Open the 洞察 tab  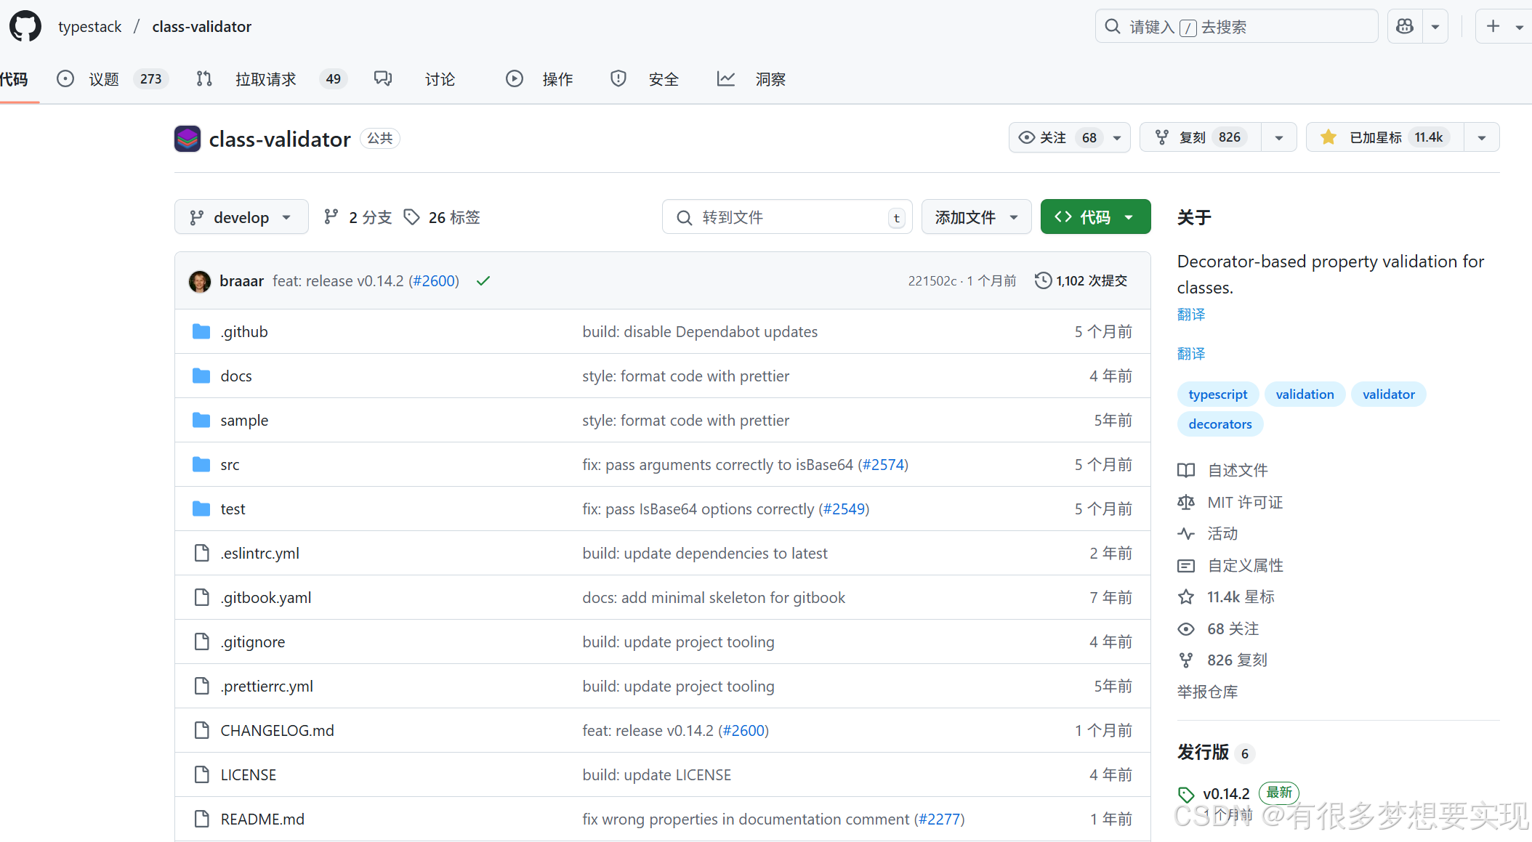coord(751,79)
